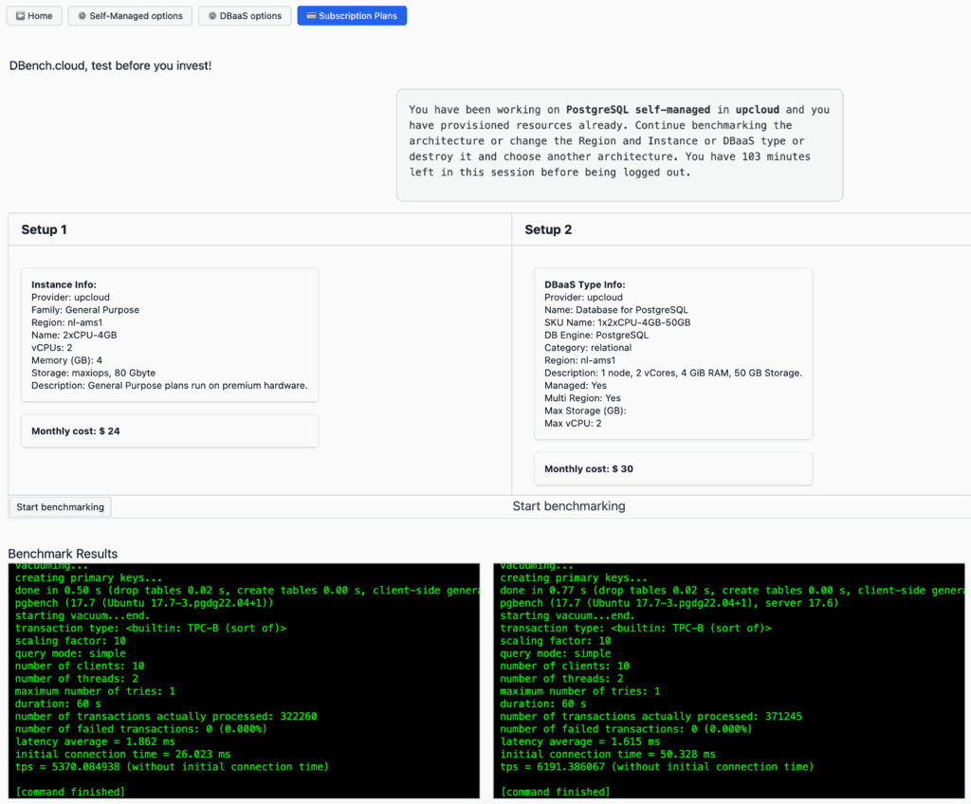Click the gear icon on DBaaS options
Screen dimensions: 971x804
[x=212, y=16]
